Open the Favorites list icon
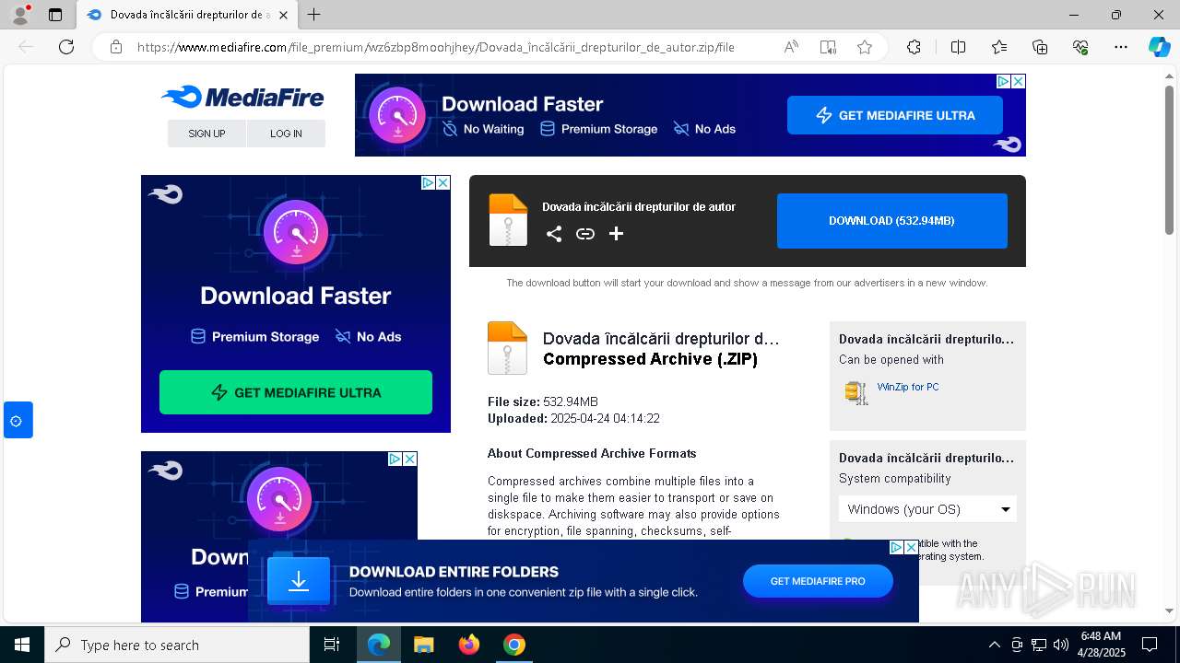The width and height of the screenshot is (1180, 663). [999, 47]
